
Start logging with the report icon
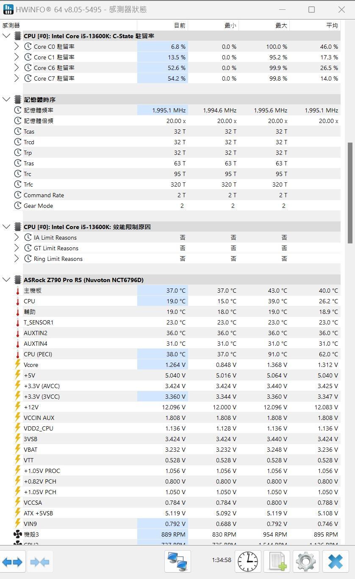click(x=277, y=561)
